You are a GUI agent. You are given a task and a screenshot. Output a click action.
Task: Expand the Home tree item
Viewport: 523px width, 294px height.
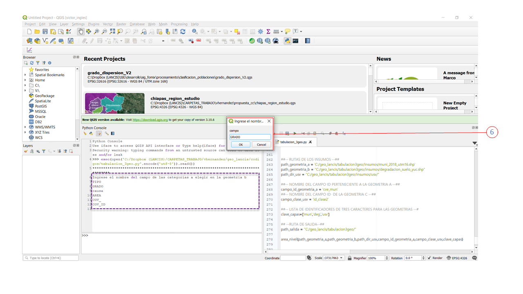pos(25,80)
